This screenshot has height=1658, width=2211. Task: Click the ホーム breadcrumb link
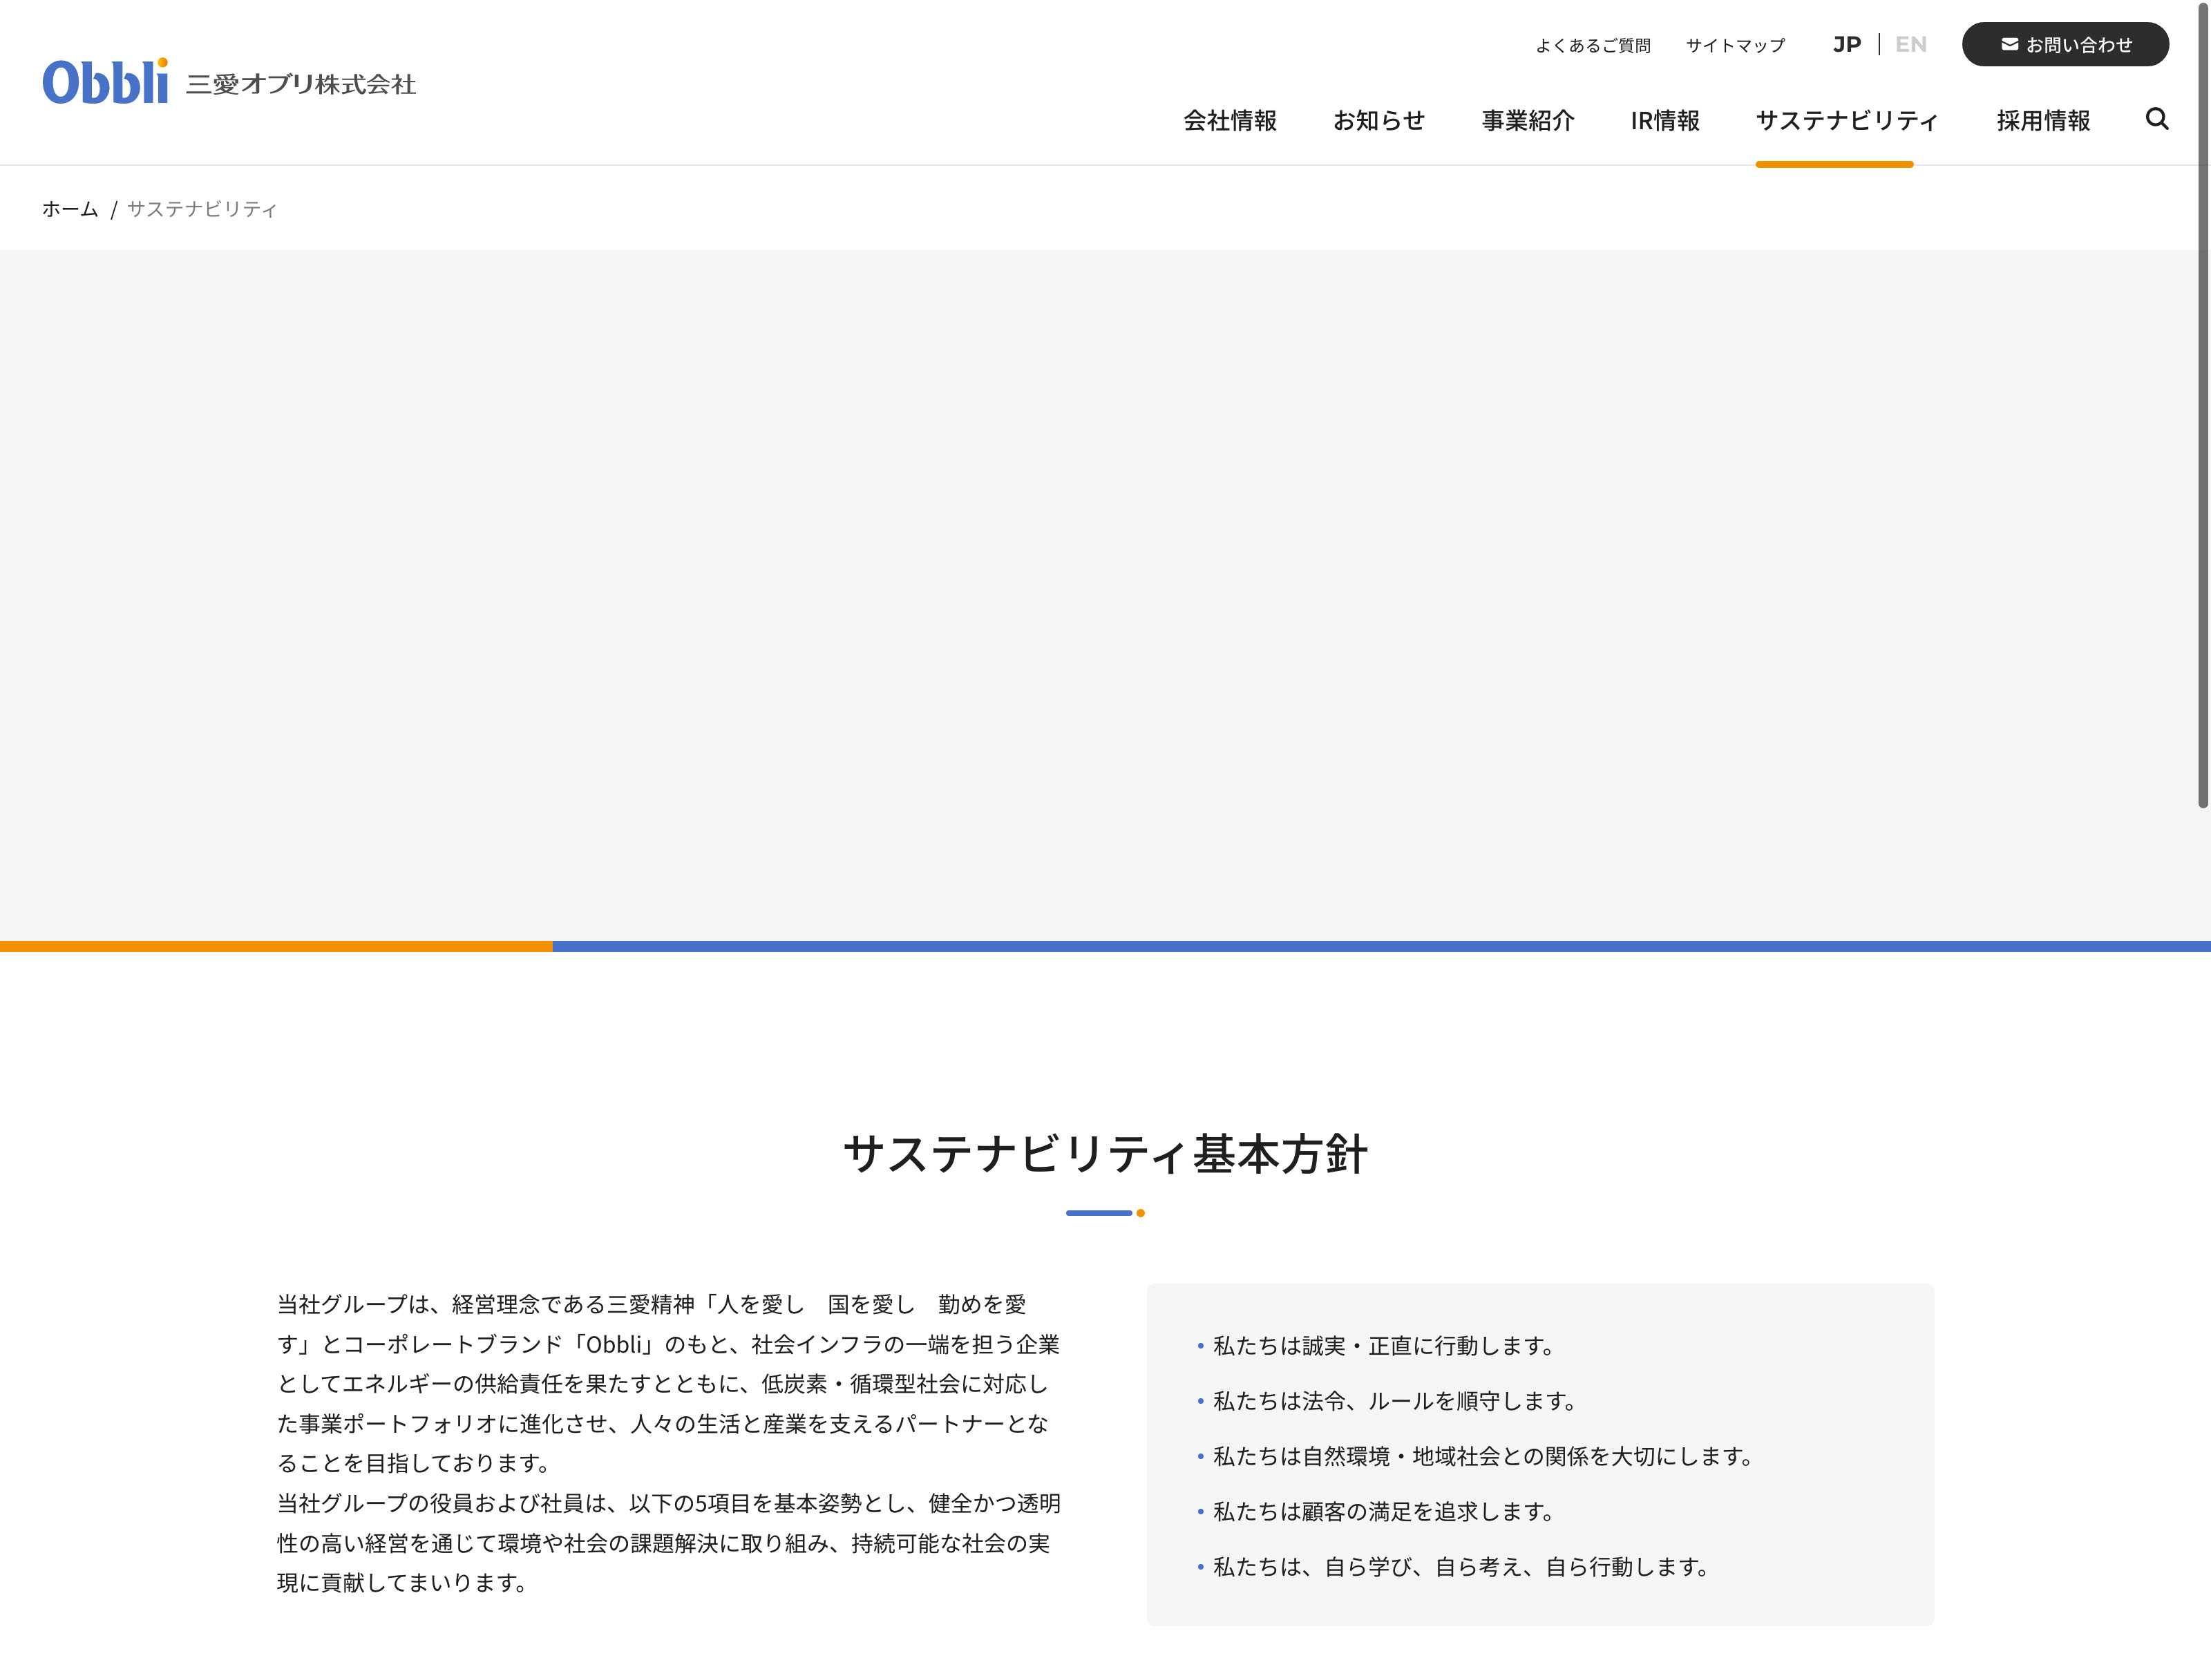70,209
